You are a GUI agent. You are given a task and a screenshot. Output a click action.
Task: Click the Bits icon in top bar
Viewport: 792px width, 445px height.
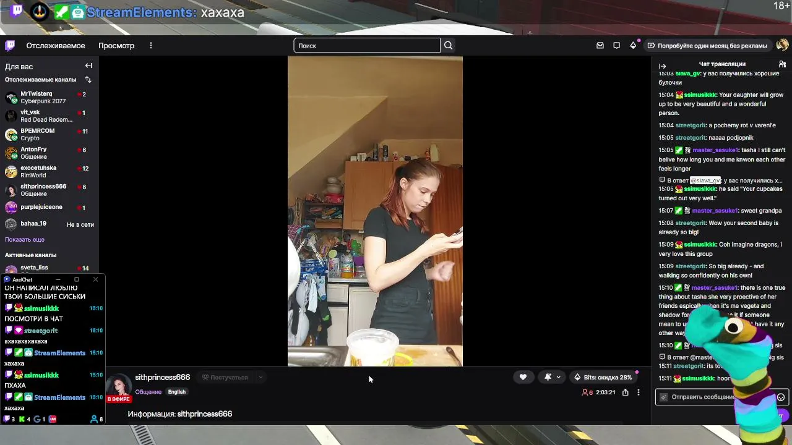click(633, 45)
